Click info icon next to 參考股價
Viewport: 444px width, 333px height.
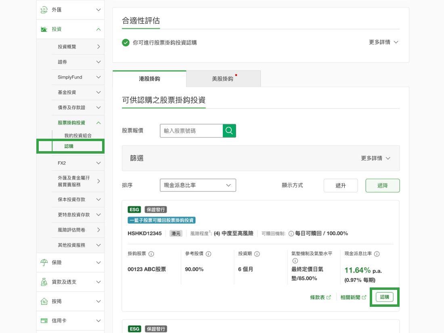(x=209, y=254)
